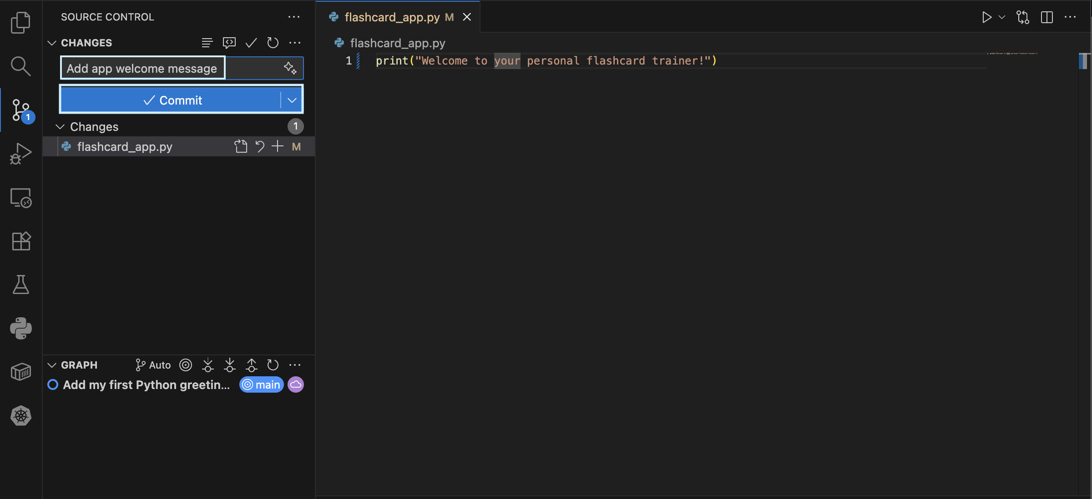Collapse the GRAPH section

pos(52,365)
